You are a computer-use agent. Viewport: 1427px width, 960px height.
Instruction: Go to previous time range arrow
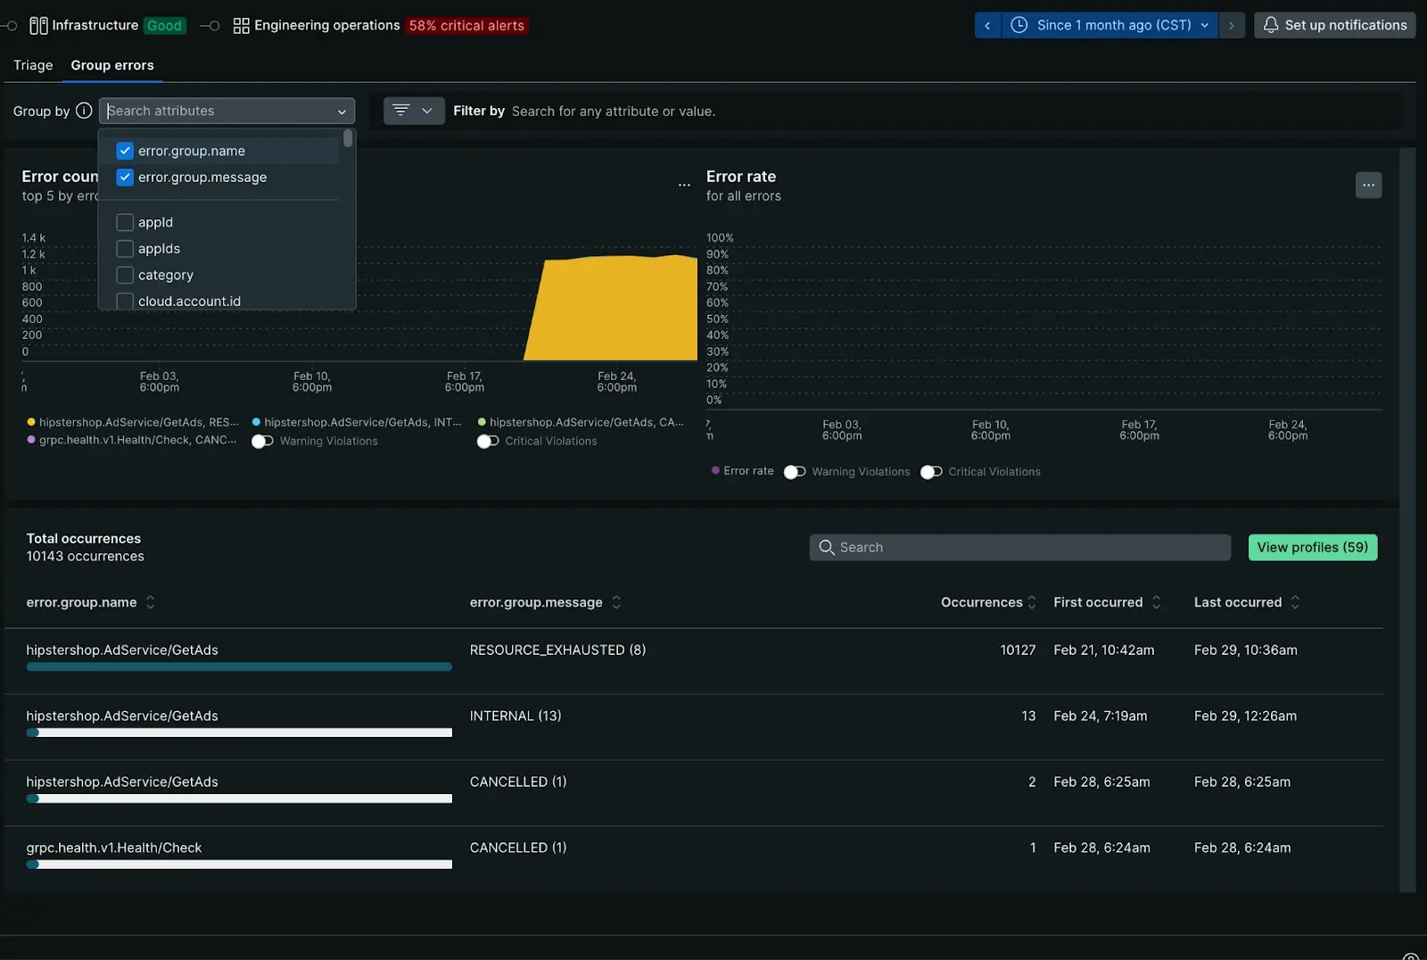[987, 25]
